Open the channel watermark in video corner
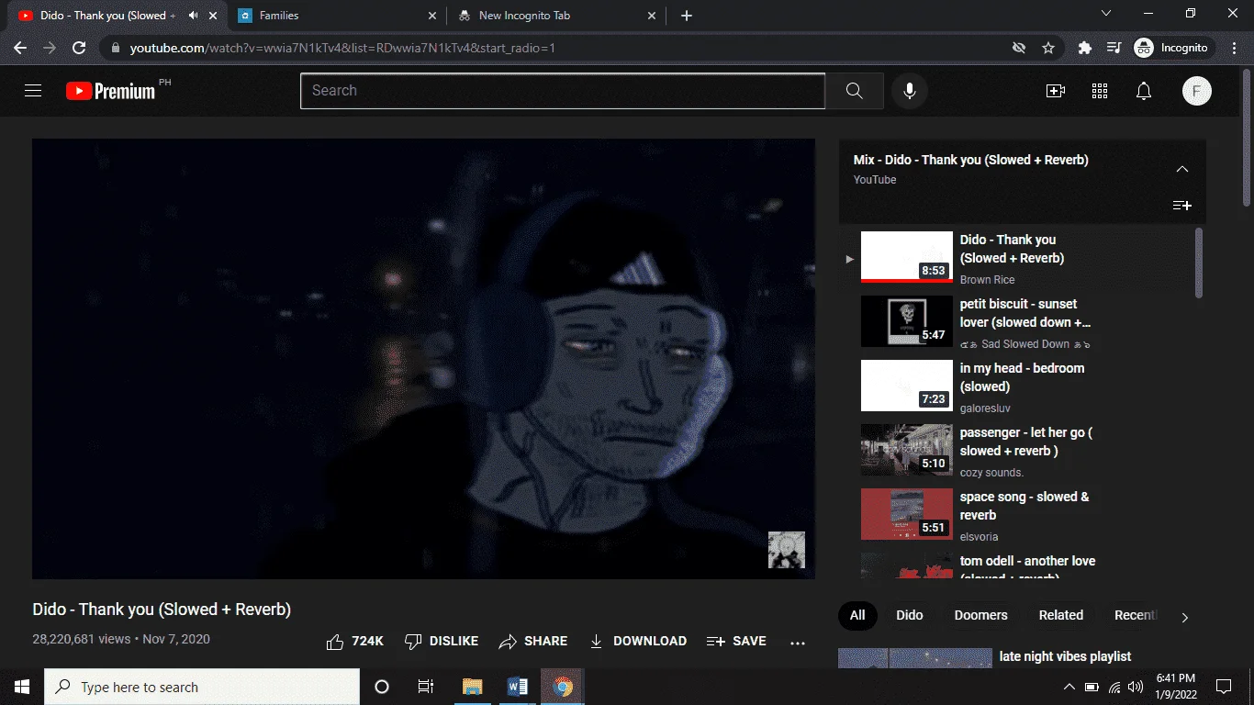This screenshot has width=1254, height=705. point(787,550)
